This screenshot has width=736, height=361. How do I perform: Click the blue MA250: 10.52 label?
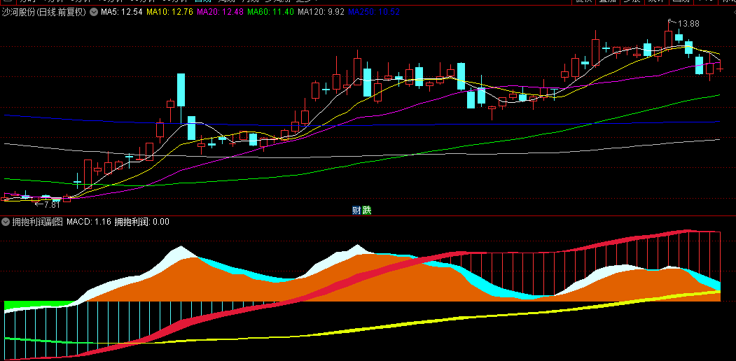pos(374,12)
